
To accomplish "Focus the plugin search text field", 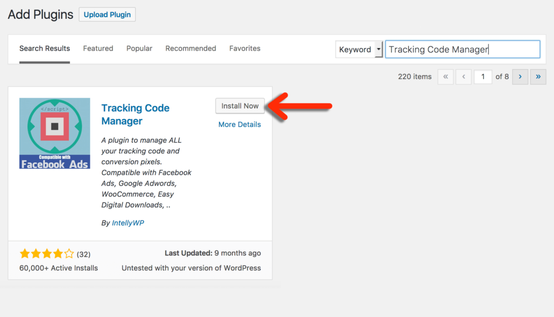I will (462, 49).
